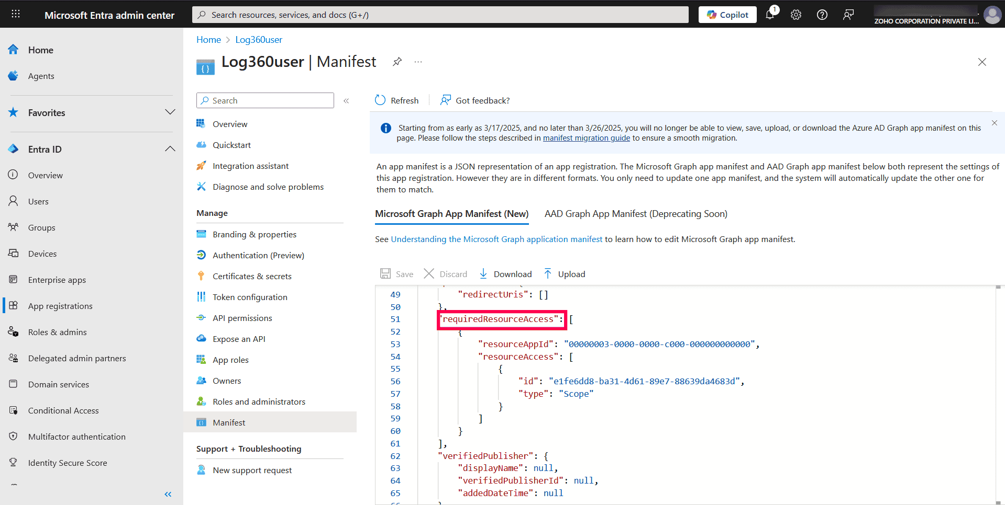Upload a new manifest file
The height and width of the screenshot is (505, 1005).
[x=564, y=273]
